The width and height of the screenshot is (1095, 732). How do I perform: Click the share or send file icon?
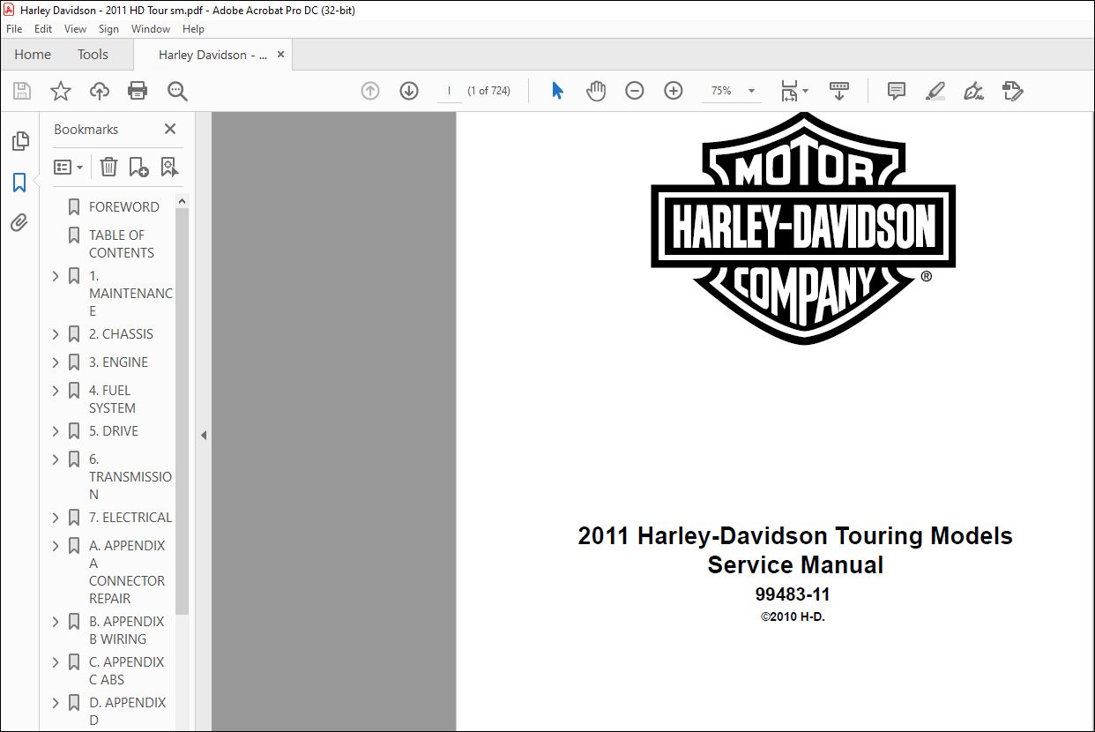[1013, 91]
